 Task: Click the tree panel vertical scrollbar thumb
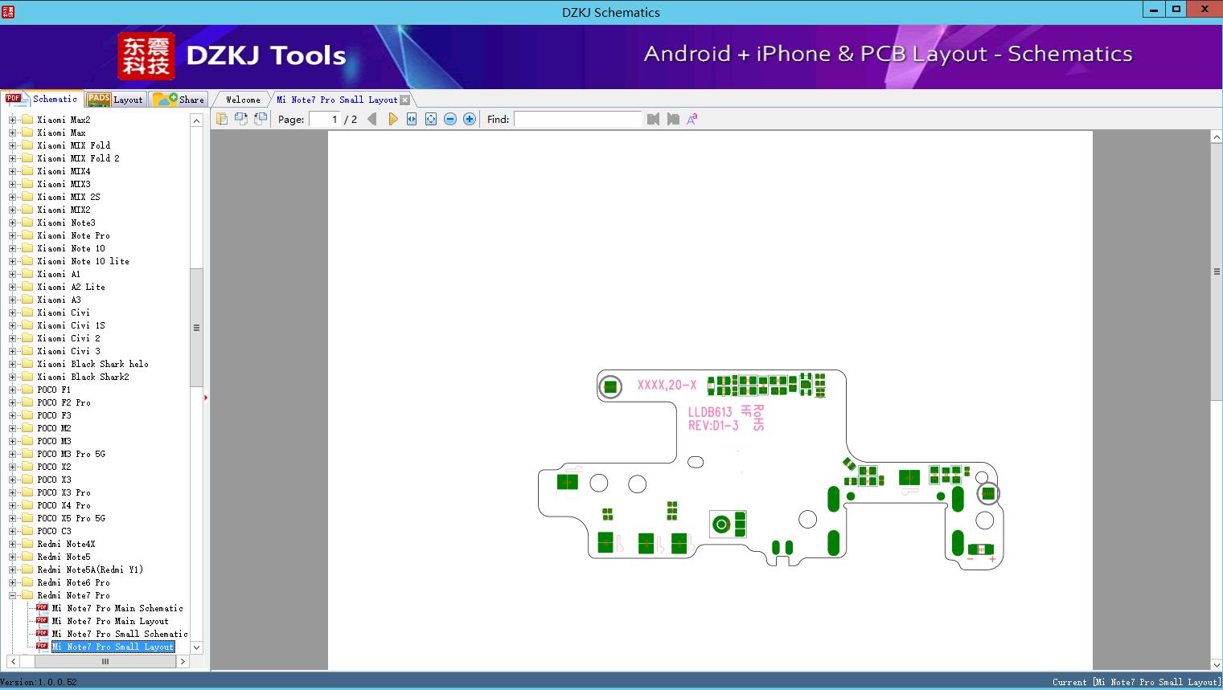[196, 328]
